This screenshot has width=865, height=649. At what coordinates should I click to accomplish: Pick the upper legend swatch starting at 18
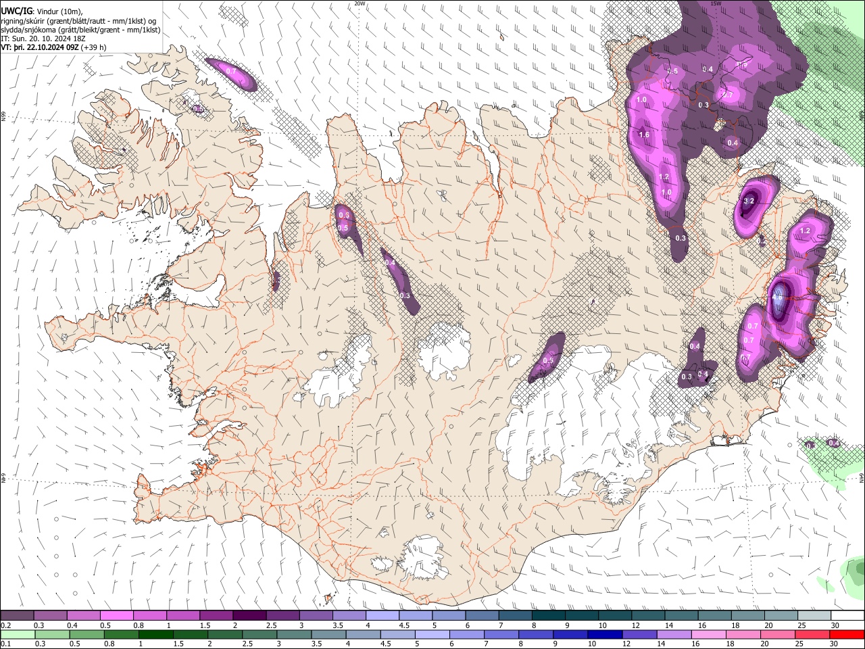(748, 616)
